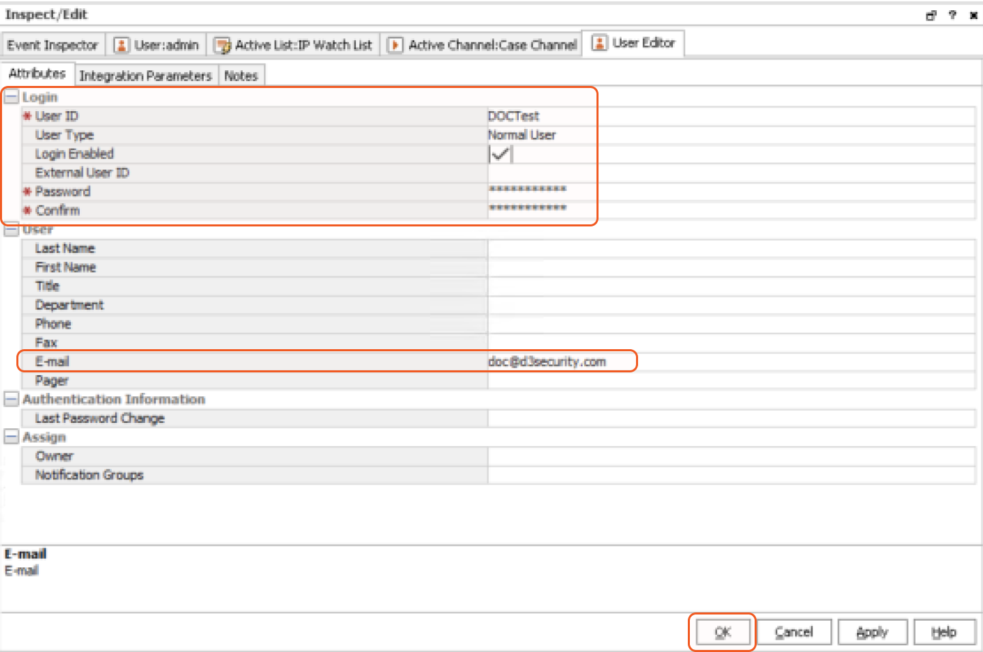Toggle the Login Enabled checkbox
Viewport: 983px width, 652px height.
500,154
